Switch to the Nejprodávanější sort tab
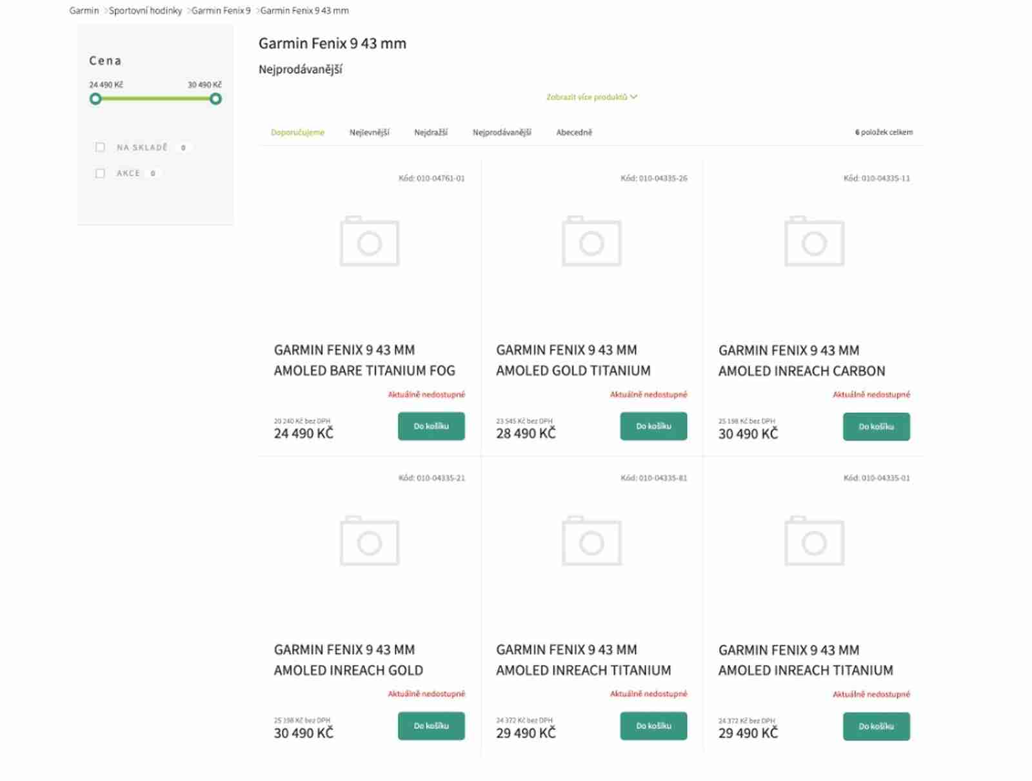The width and height of the screenshot is (1032, 781). (x=502, y=132)
